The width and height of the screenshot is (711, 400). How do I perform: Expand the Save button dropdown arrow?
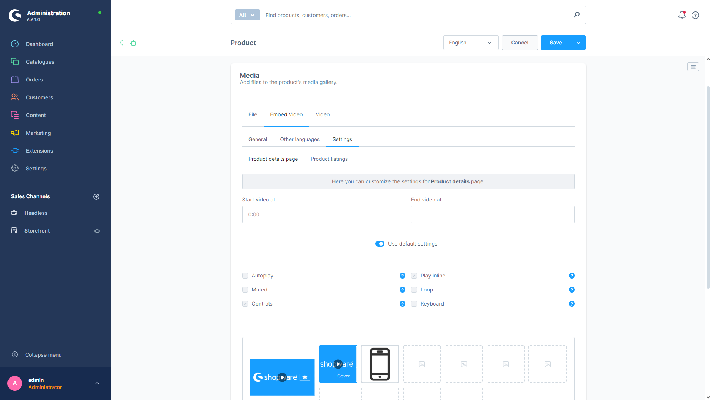pyautogui.click(x=578, y=43)
